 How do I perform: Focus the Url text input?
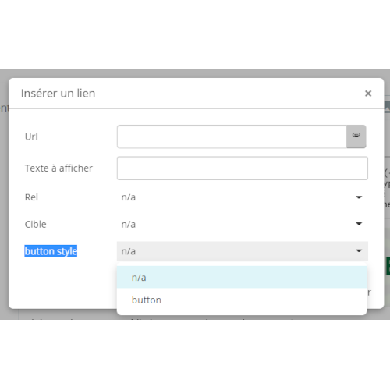pos(232,136)
